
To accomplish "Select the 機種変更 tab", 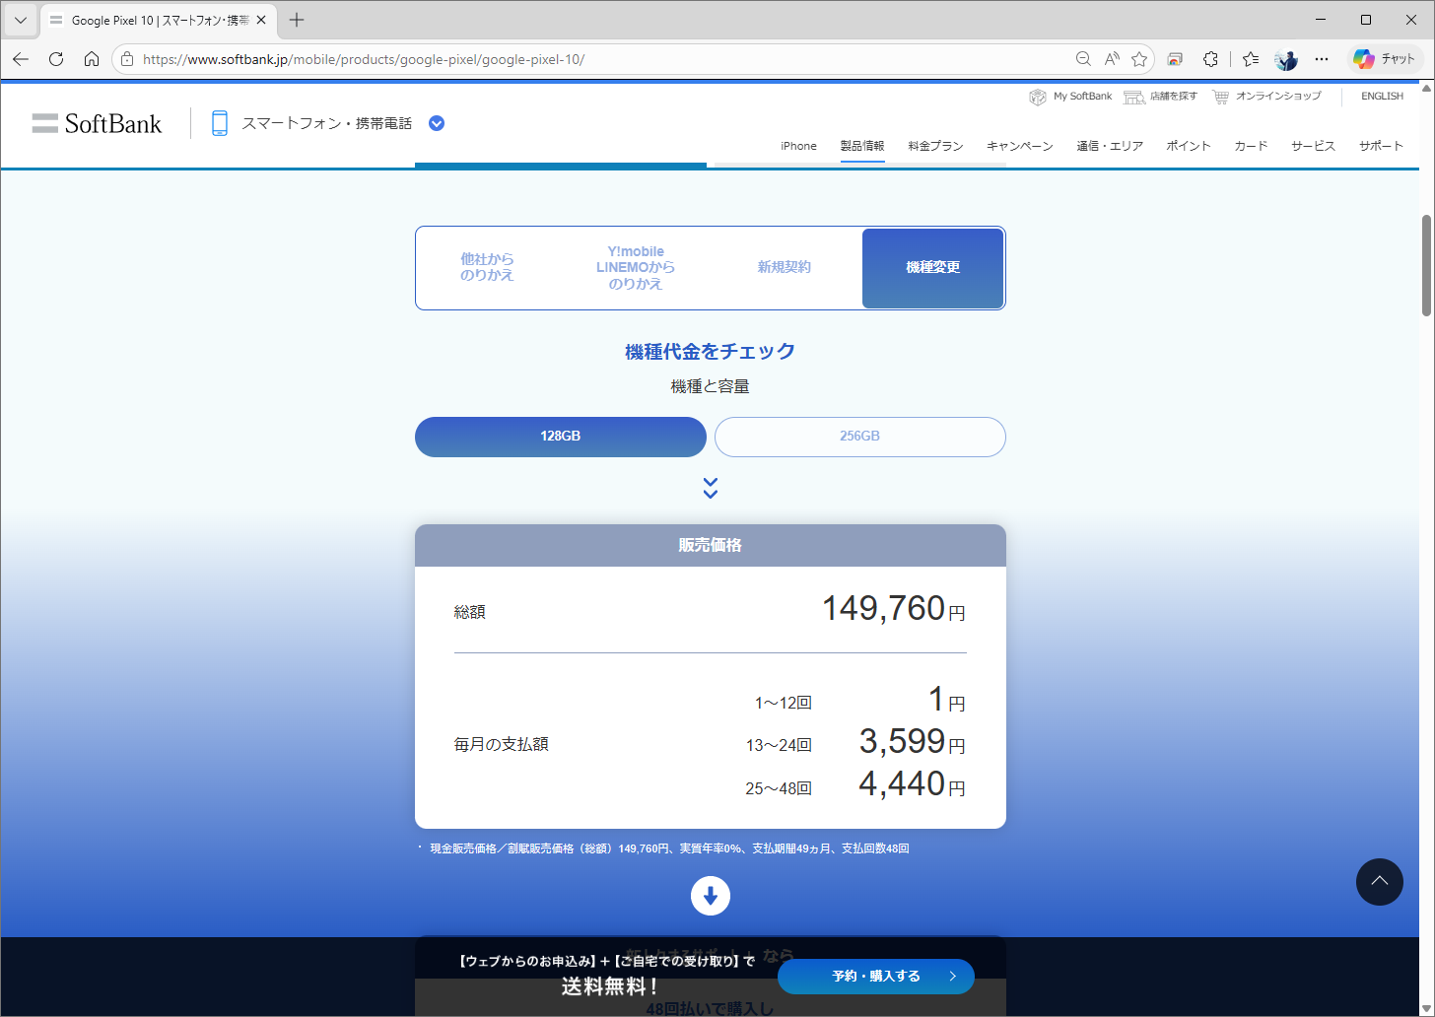I will (933, 268).
